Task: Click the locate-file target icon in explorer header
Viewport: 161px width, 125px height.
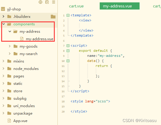Action: 40,2
